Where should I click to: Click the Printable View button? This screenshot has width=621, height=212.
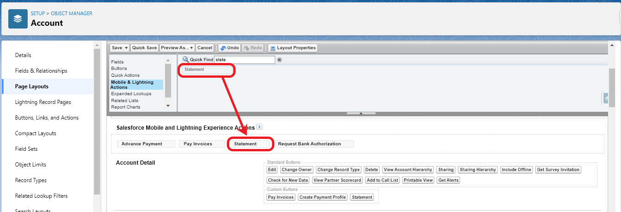click(x=418, y=180)
